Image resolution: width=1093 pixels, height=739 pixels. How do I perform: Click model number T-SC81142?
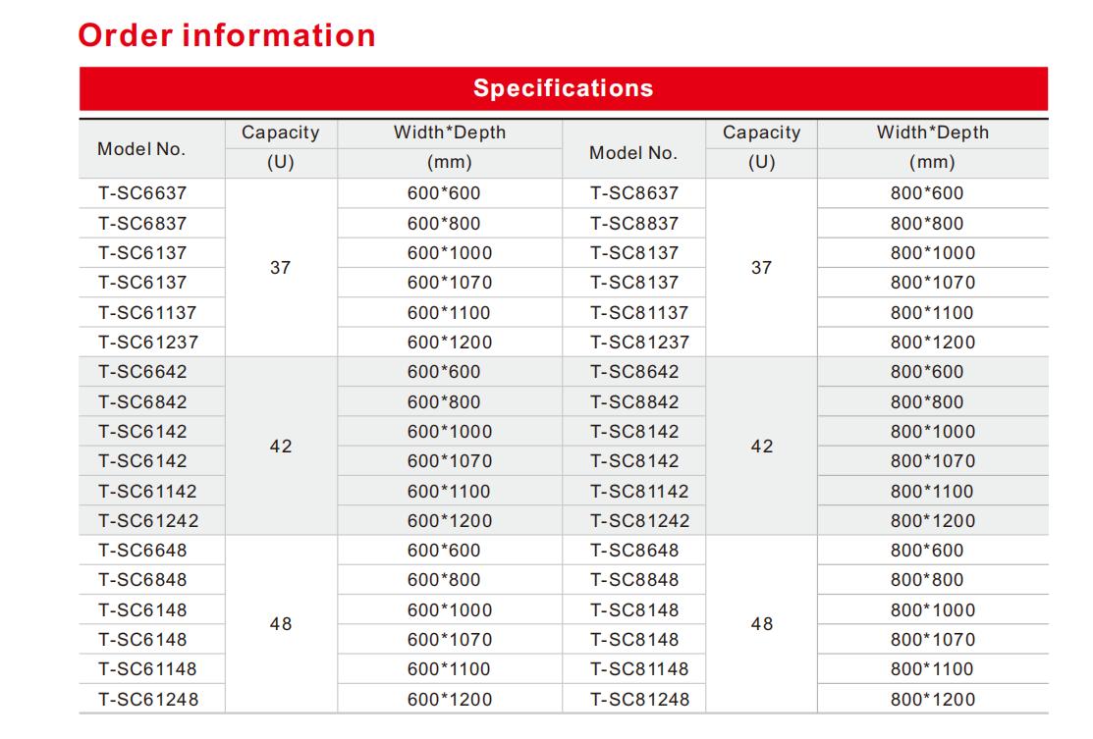click(640, 491)
